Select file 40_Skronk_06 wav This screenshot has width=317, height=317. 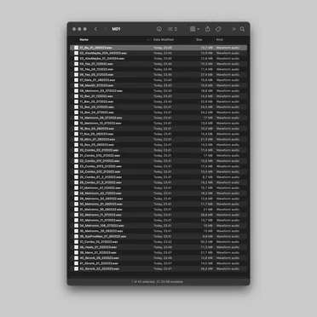pyautogui.click(x=158, y=258)
